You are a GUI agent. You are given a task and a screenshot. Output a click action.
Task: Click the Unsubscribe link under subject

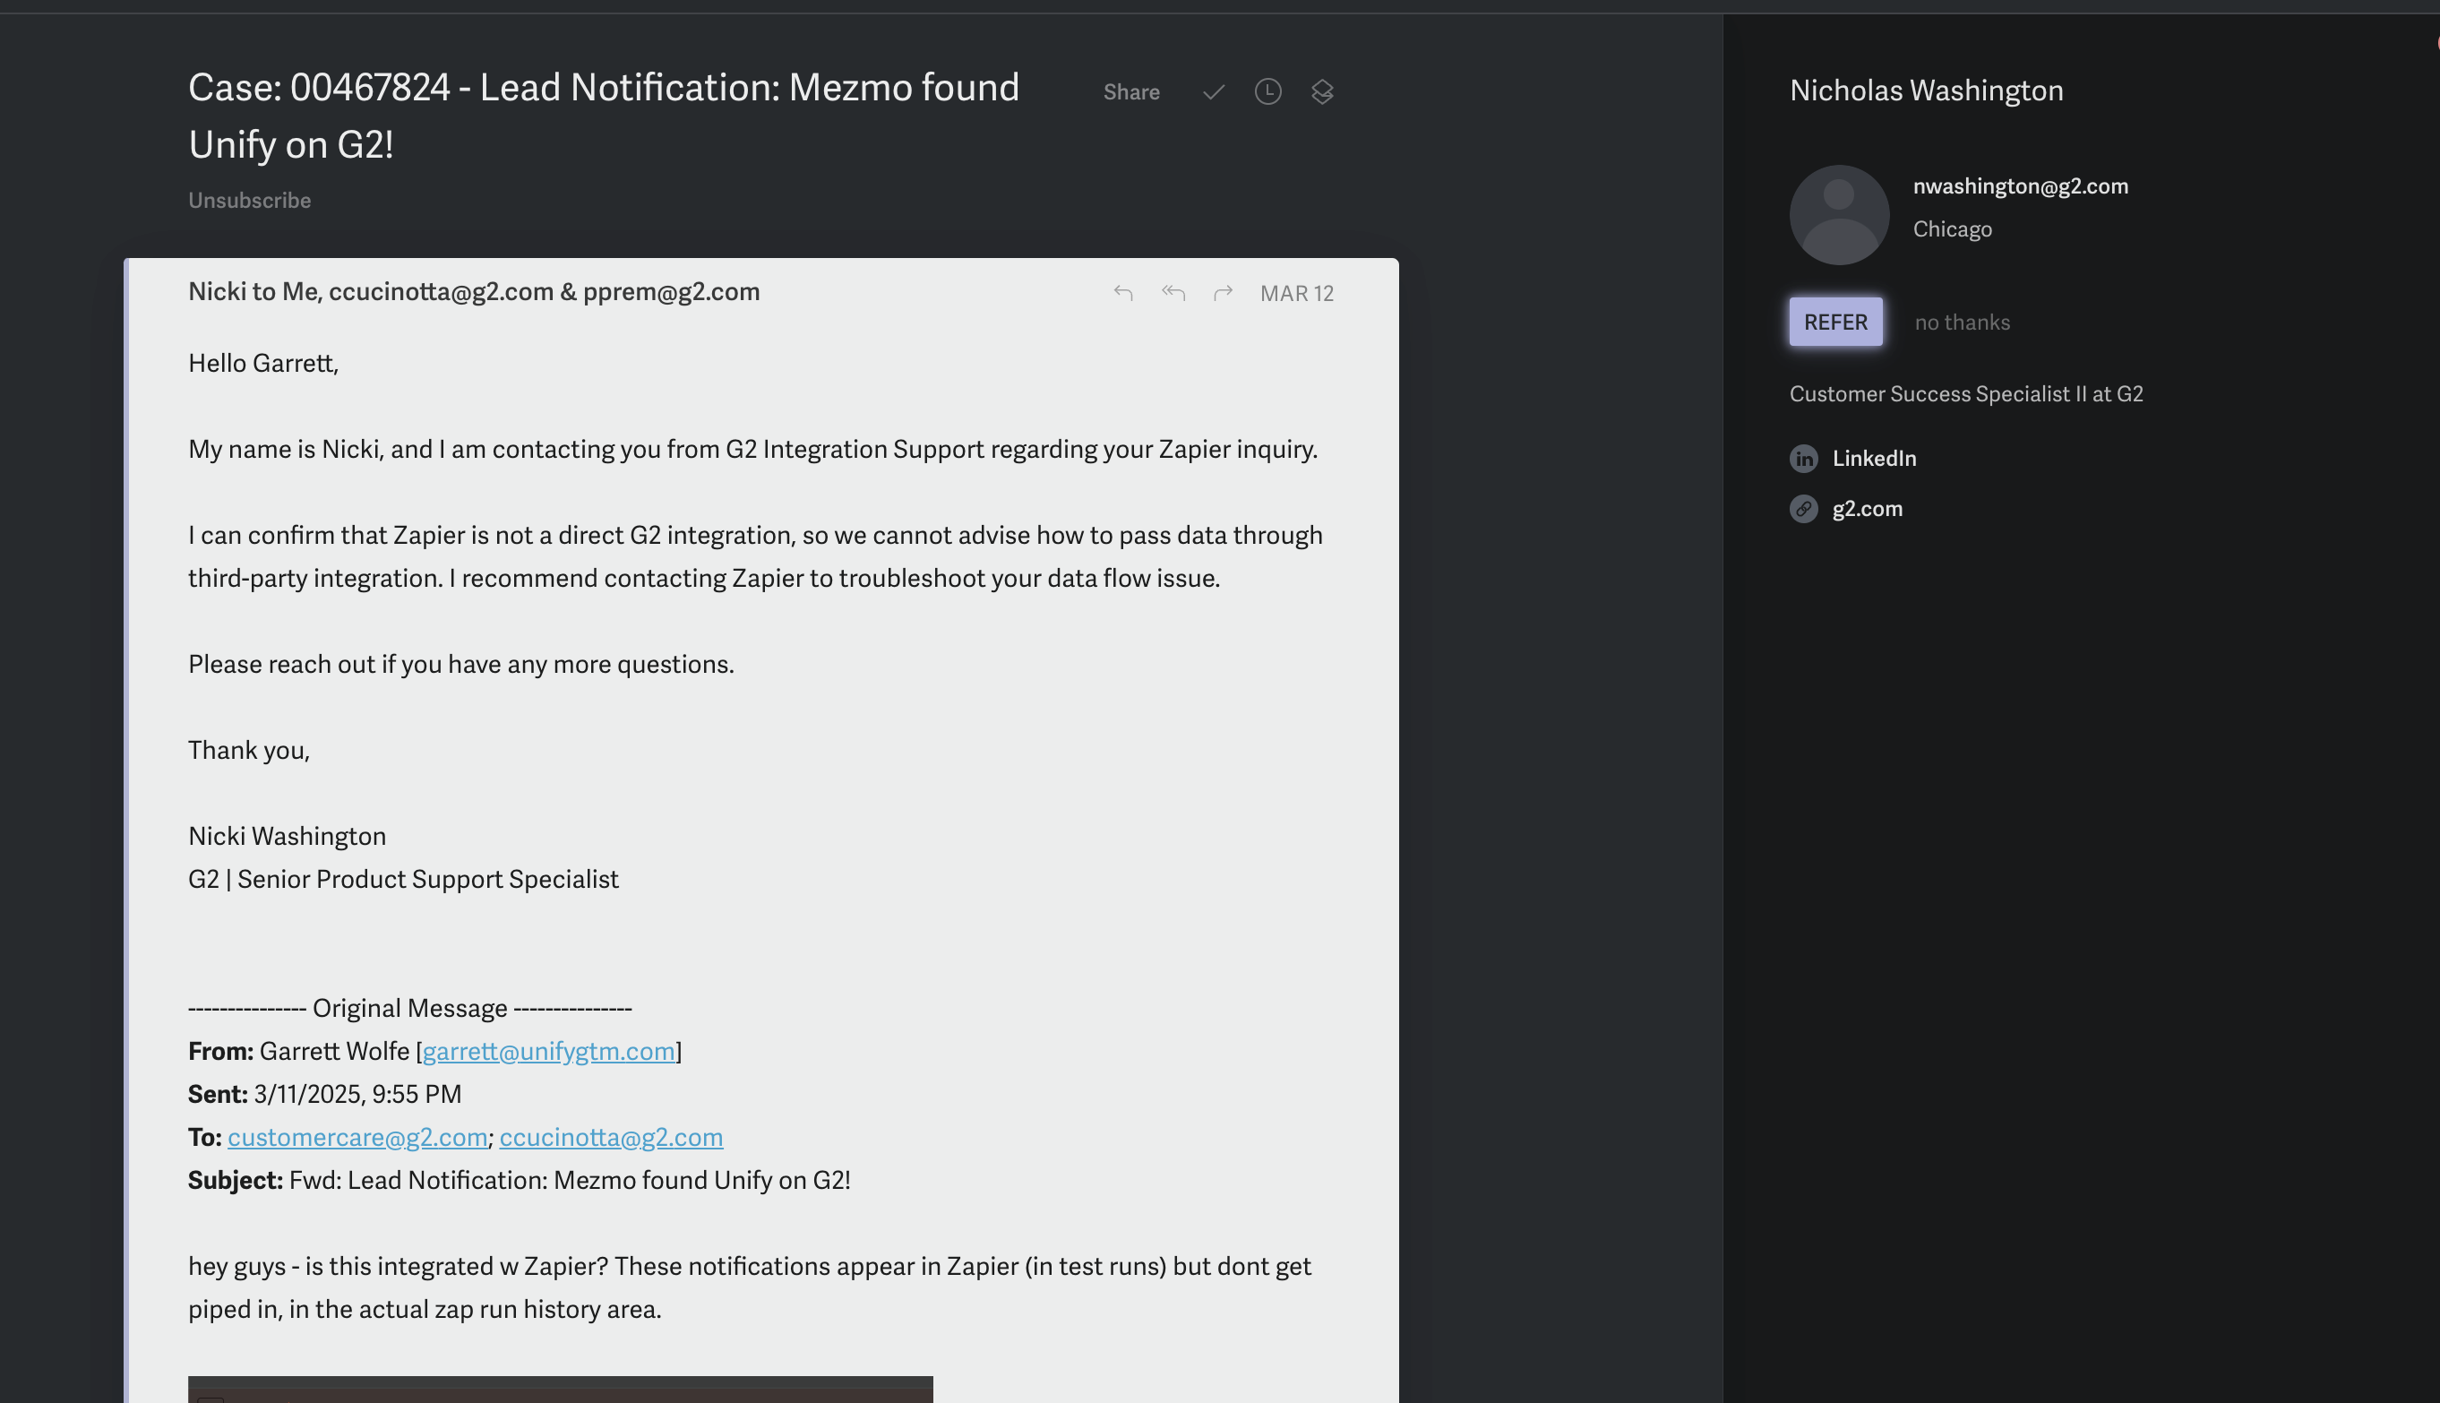(x=250, y=201)
